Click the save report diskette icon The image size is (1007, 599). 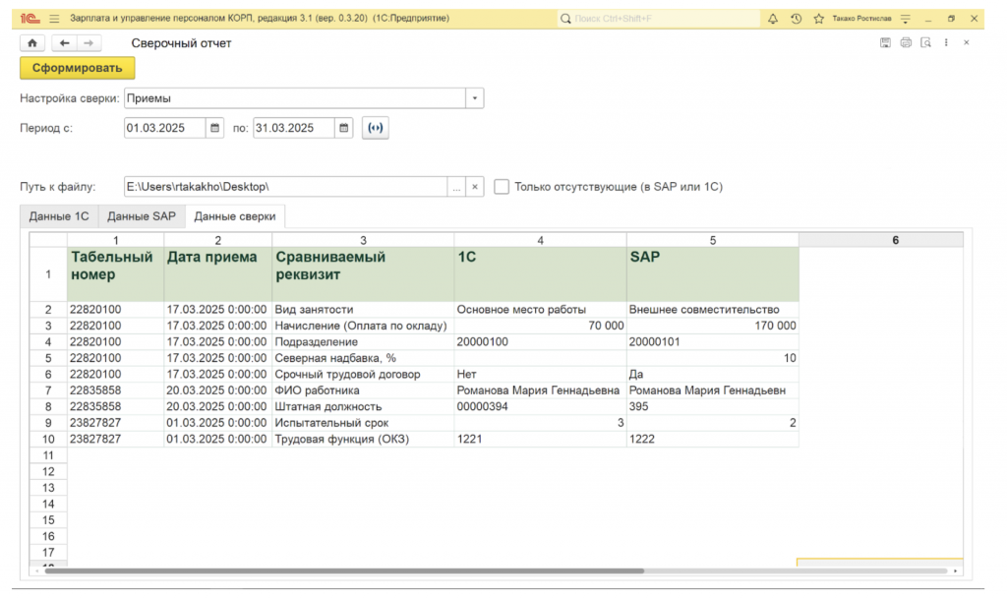click(x=885, y=43)
